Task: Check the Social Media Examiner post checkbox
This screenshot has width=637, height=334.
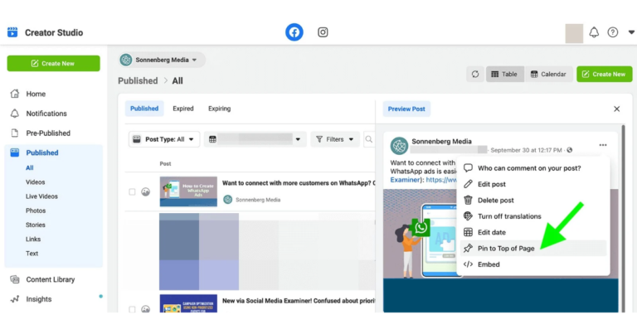Action: (132, 309)
